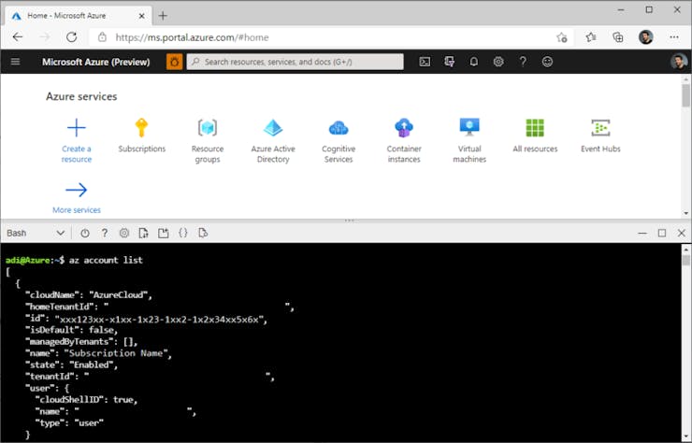Click the orange preview bug icon

pos(174,62)
